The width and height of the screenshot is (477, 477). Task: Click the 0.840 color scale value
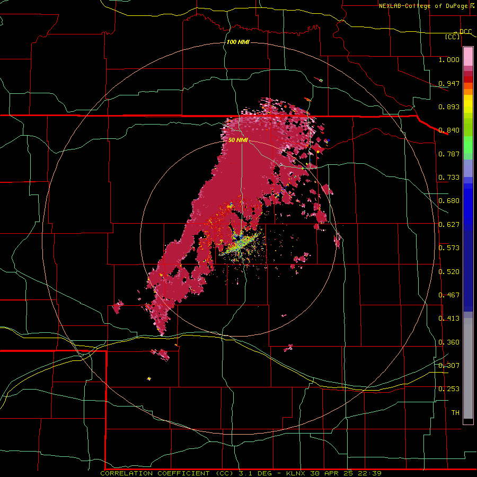click(x=449, y=130)
